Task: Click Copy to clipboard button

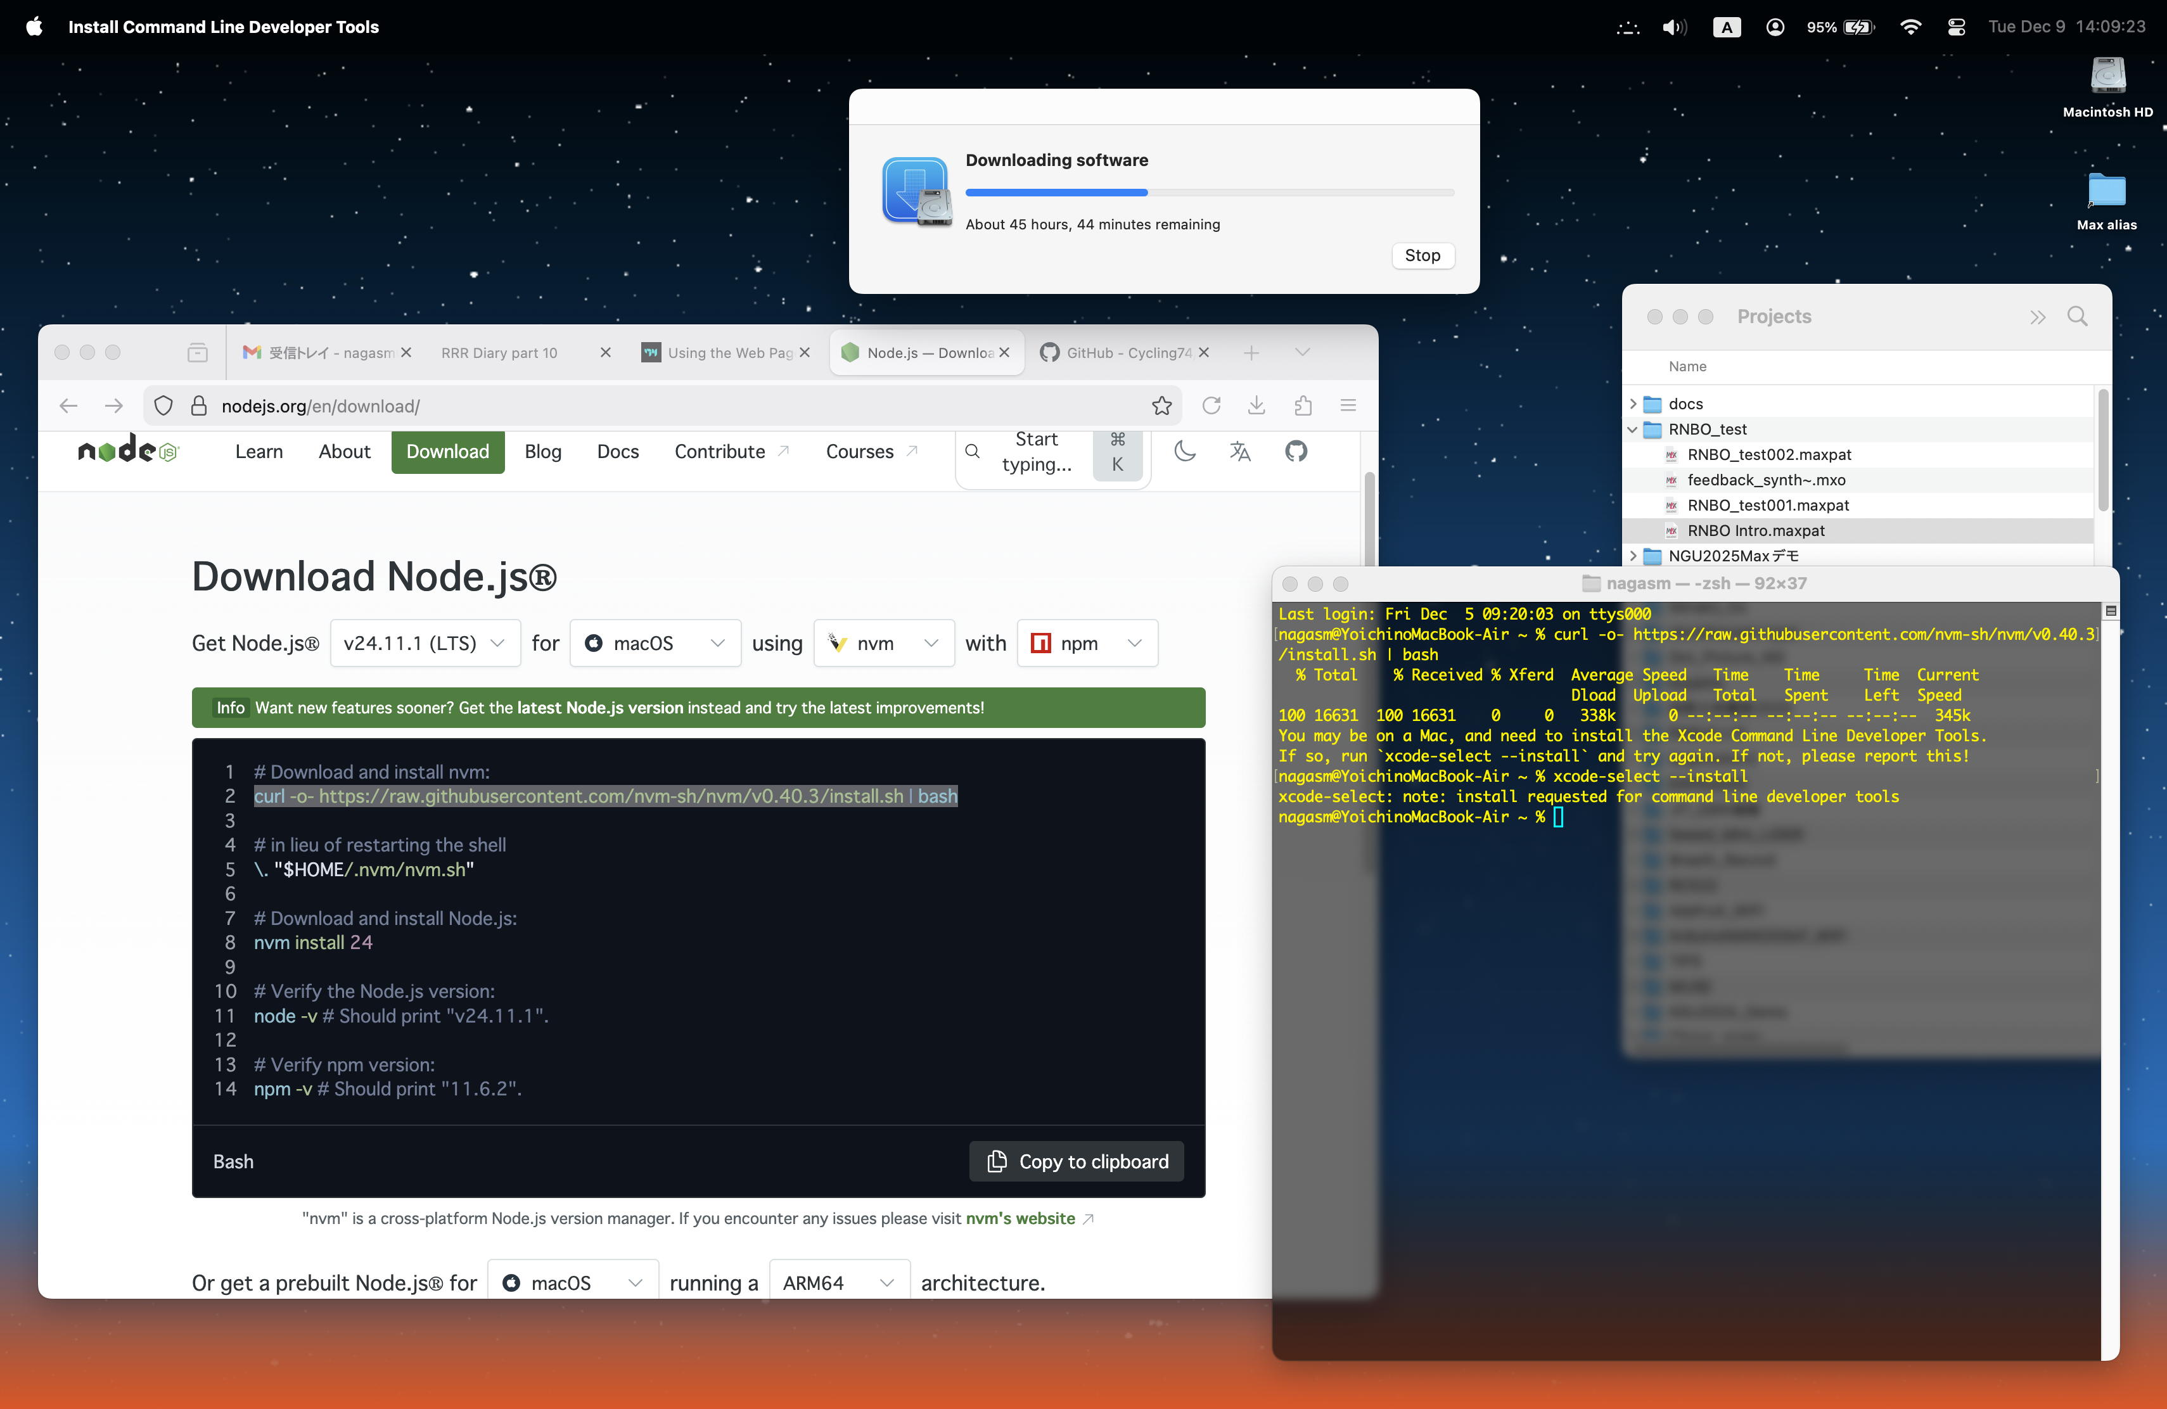Action: click(x=1077, y=1161)
